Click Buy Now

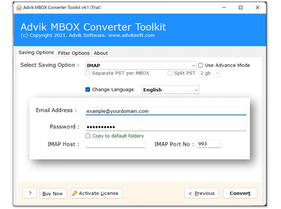point(53,193)
